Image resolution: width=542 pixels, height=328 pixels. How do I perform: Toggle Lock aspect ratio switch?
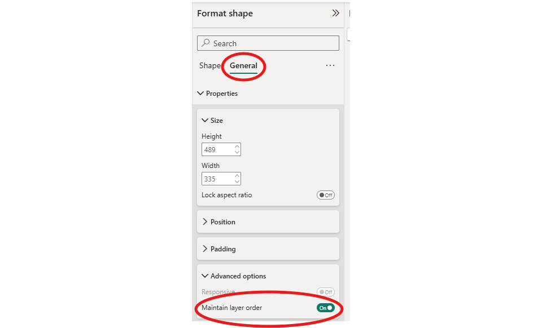(326, 195)
